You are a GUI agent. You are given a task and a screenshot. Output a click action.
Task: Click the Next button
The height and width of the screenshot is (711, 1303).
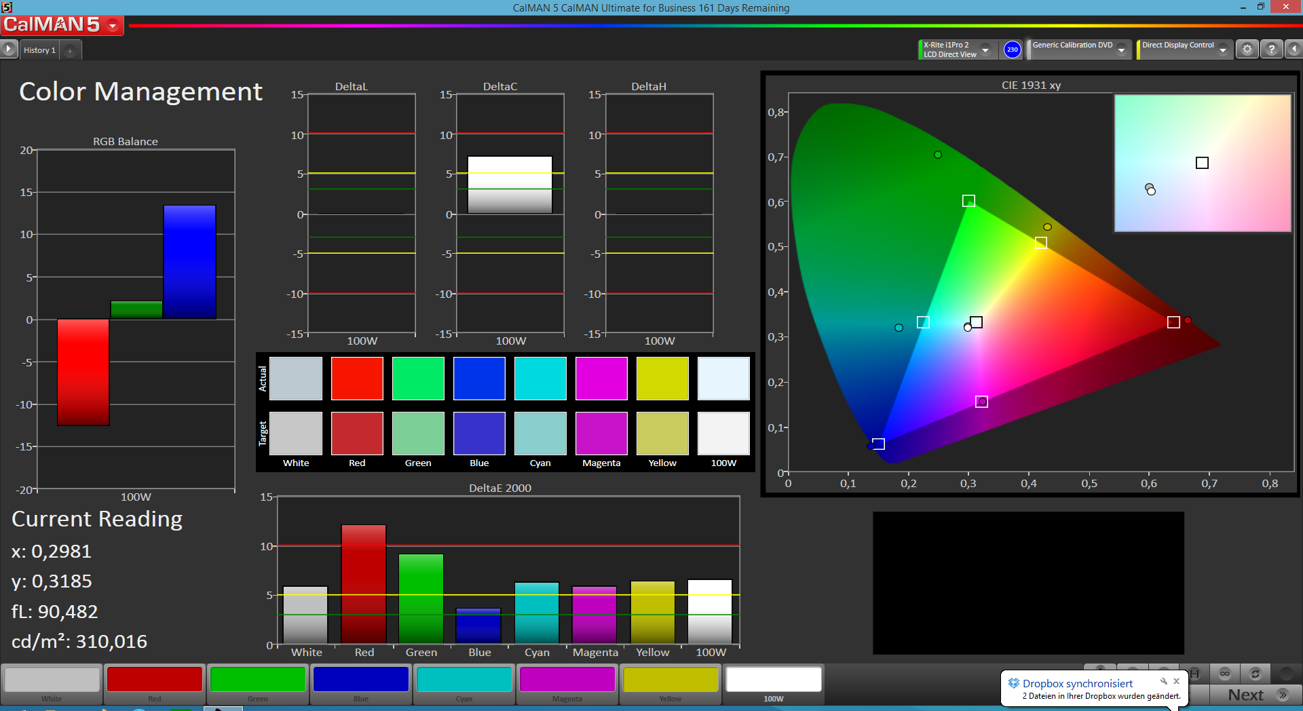pyautogui.click(x=1255, y=695)
